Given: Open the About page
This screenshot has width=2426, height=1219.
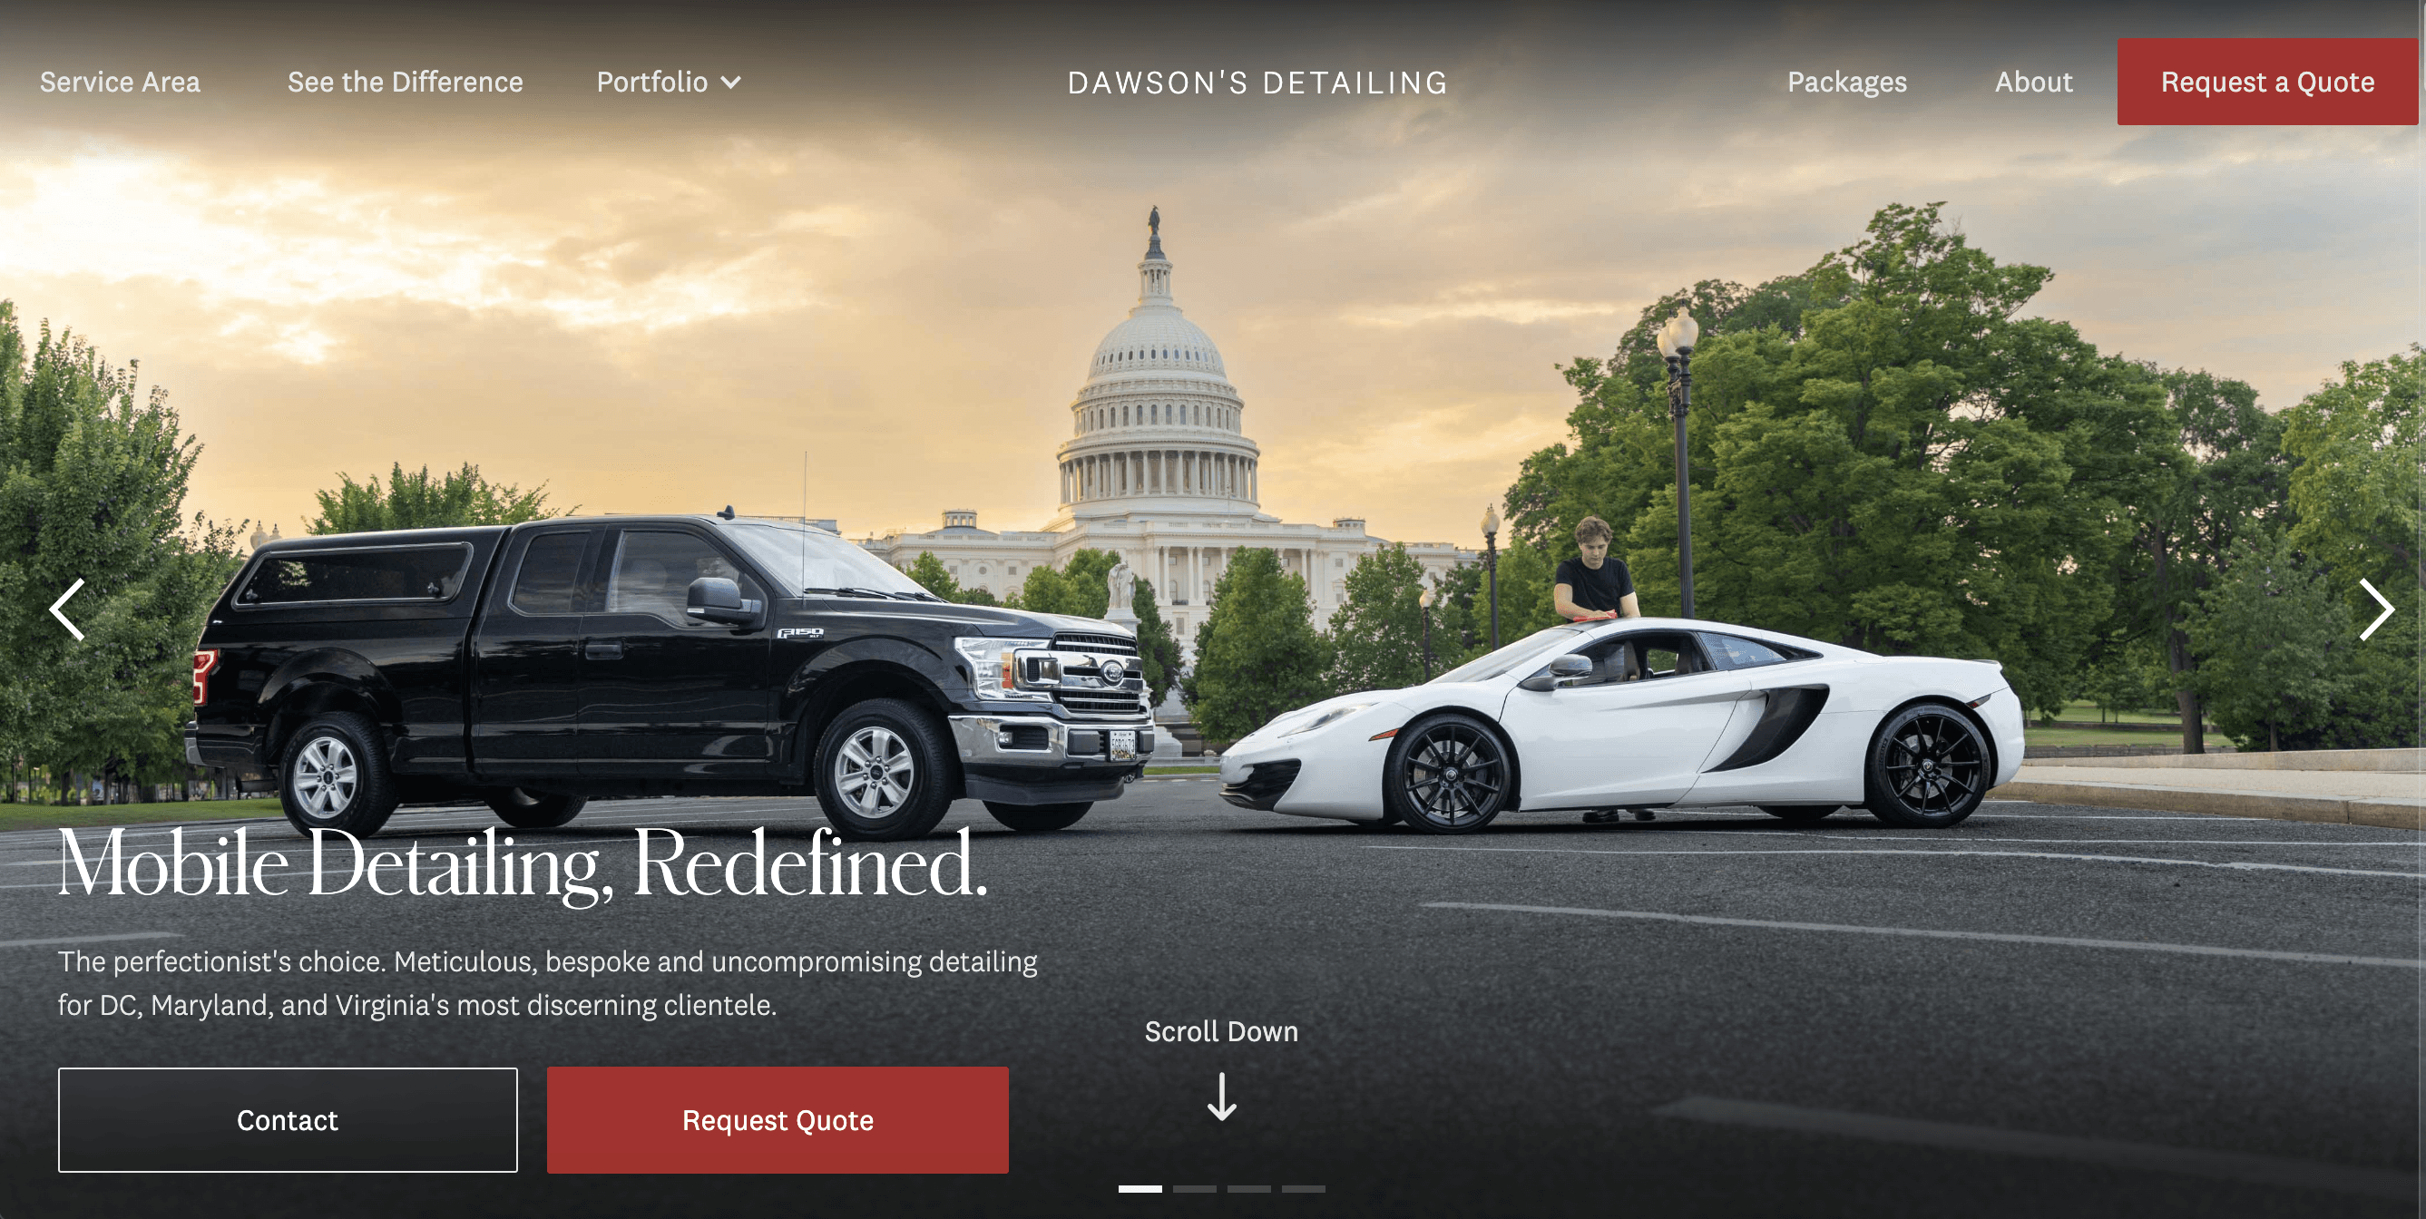Looking at the screenshot, I should click(2033, 82).
